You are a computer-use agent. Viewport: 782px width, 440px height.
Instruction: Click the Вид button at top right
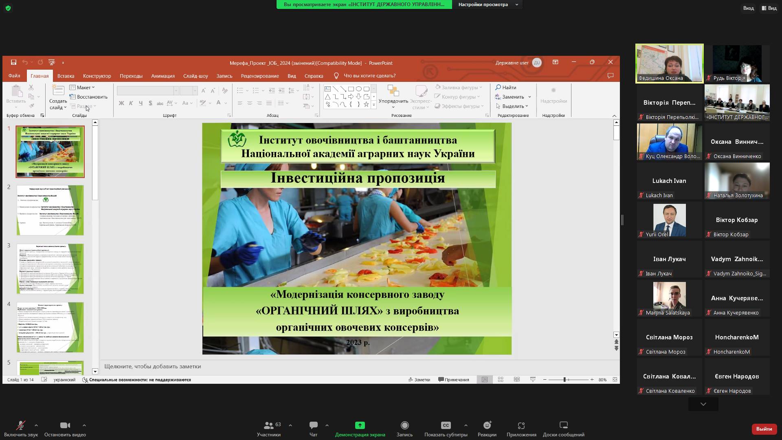click(769, 8)
